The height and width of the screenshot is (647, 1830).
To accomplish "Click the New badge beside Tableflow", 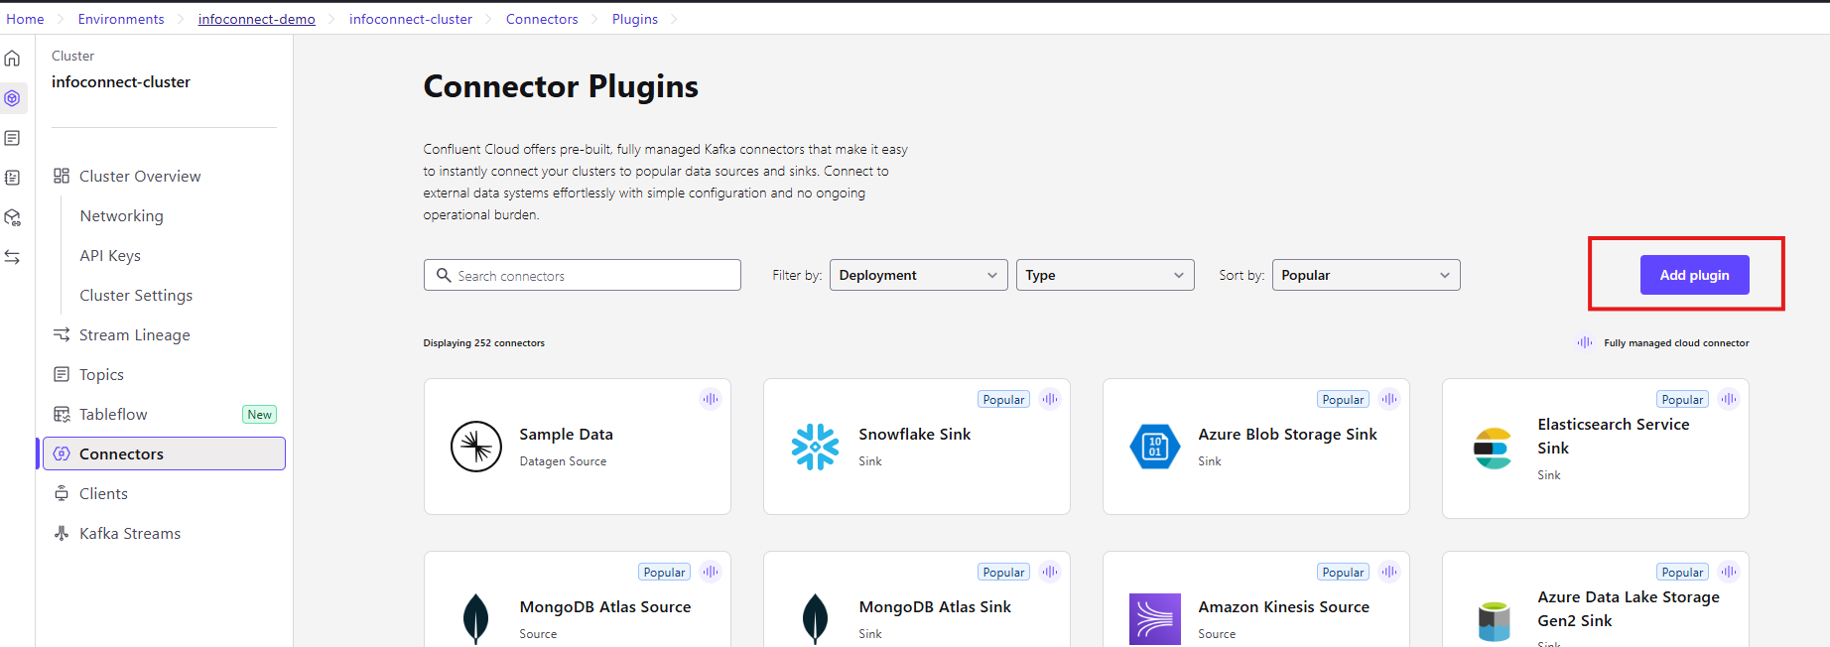I will click(x=259, y=415).
